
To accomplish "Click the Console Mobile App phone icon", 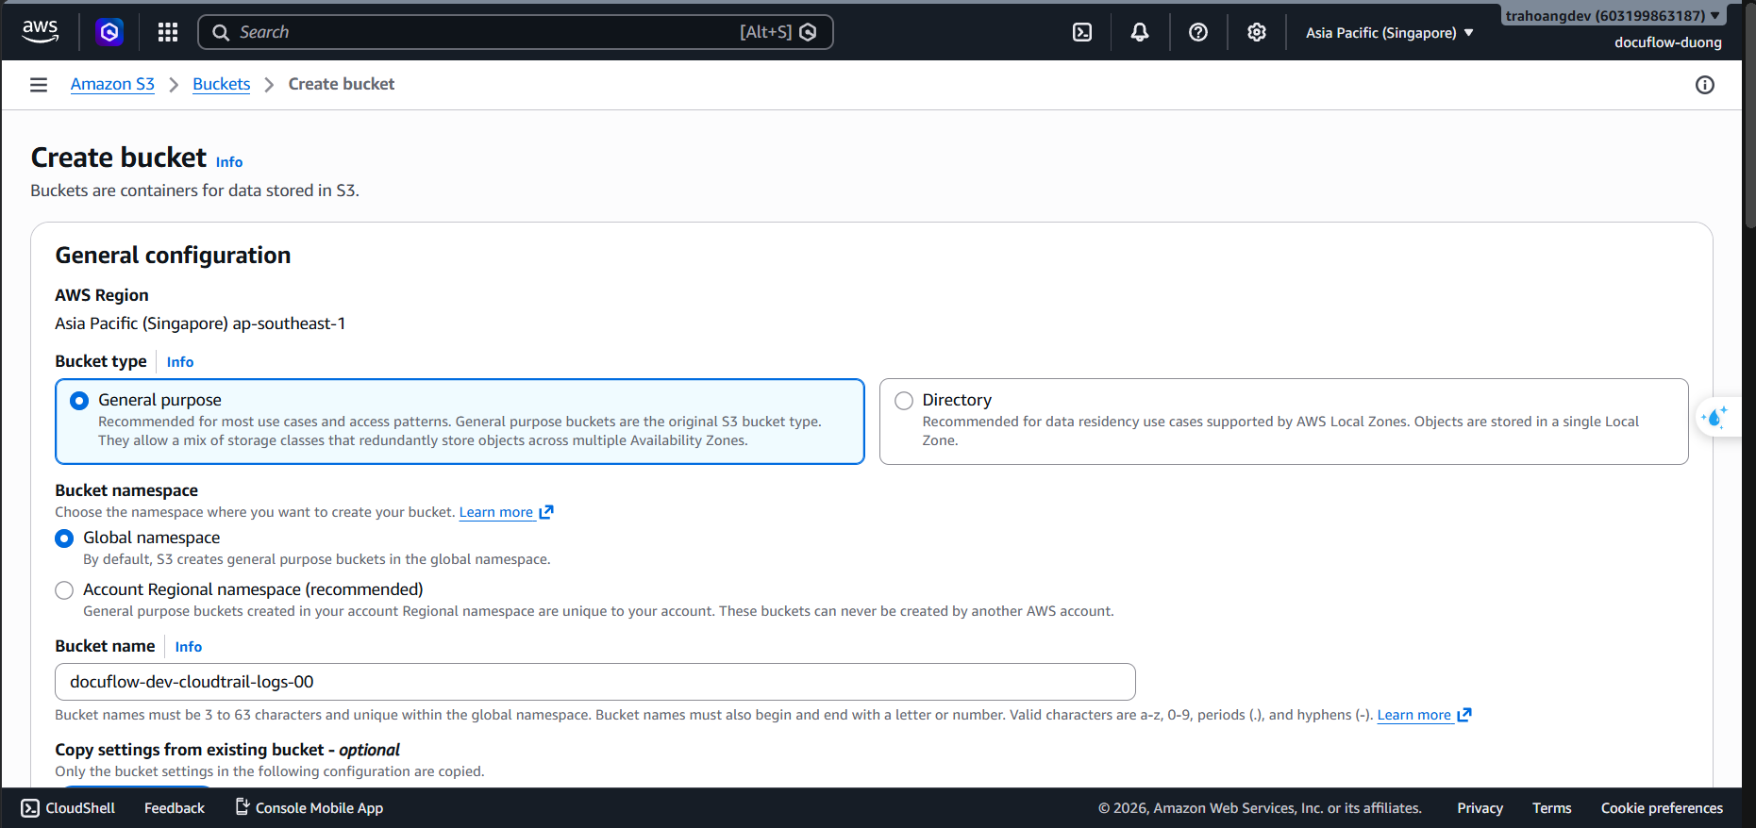I will pyautogui.click(x=242, y=807).
